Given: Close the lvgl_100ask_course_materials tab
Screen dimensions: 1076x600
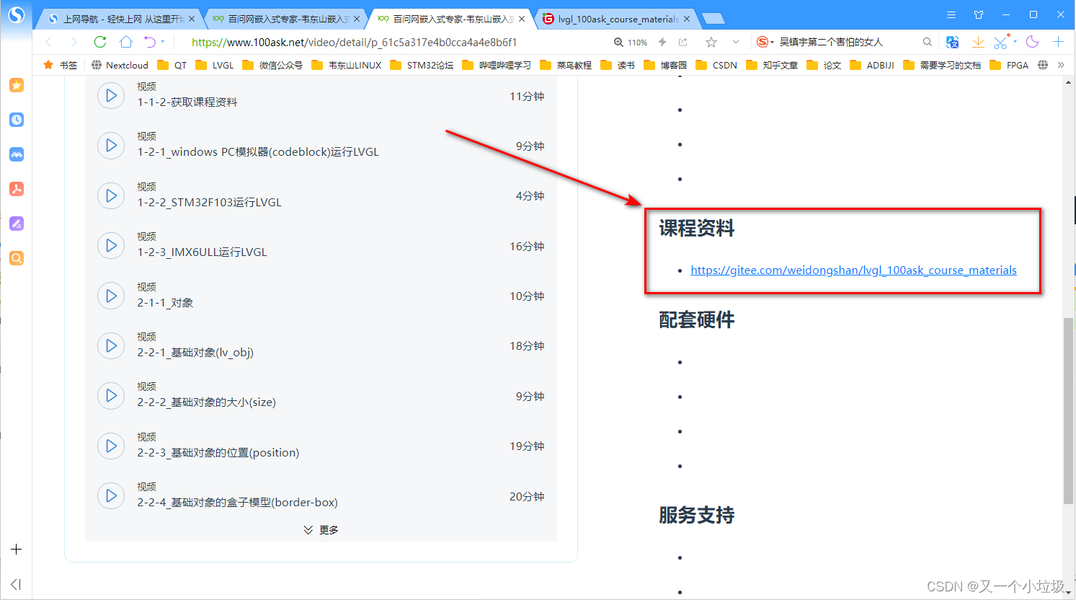Looking at the screenshot, I should click(x=687, y=19).
